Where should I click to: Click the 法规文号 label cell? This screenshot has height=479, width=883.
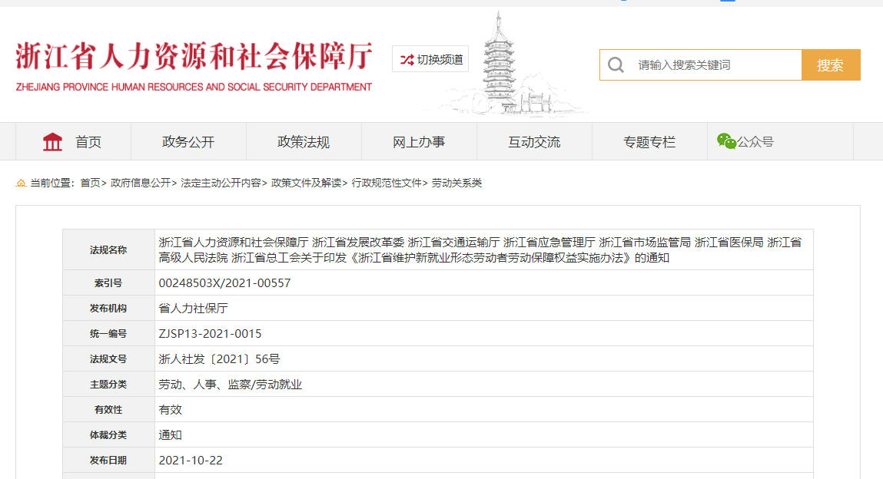tap(108, 358)
